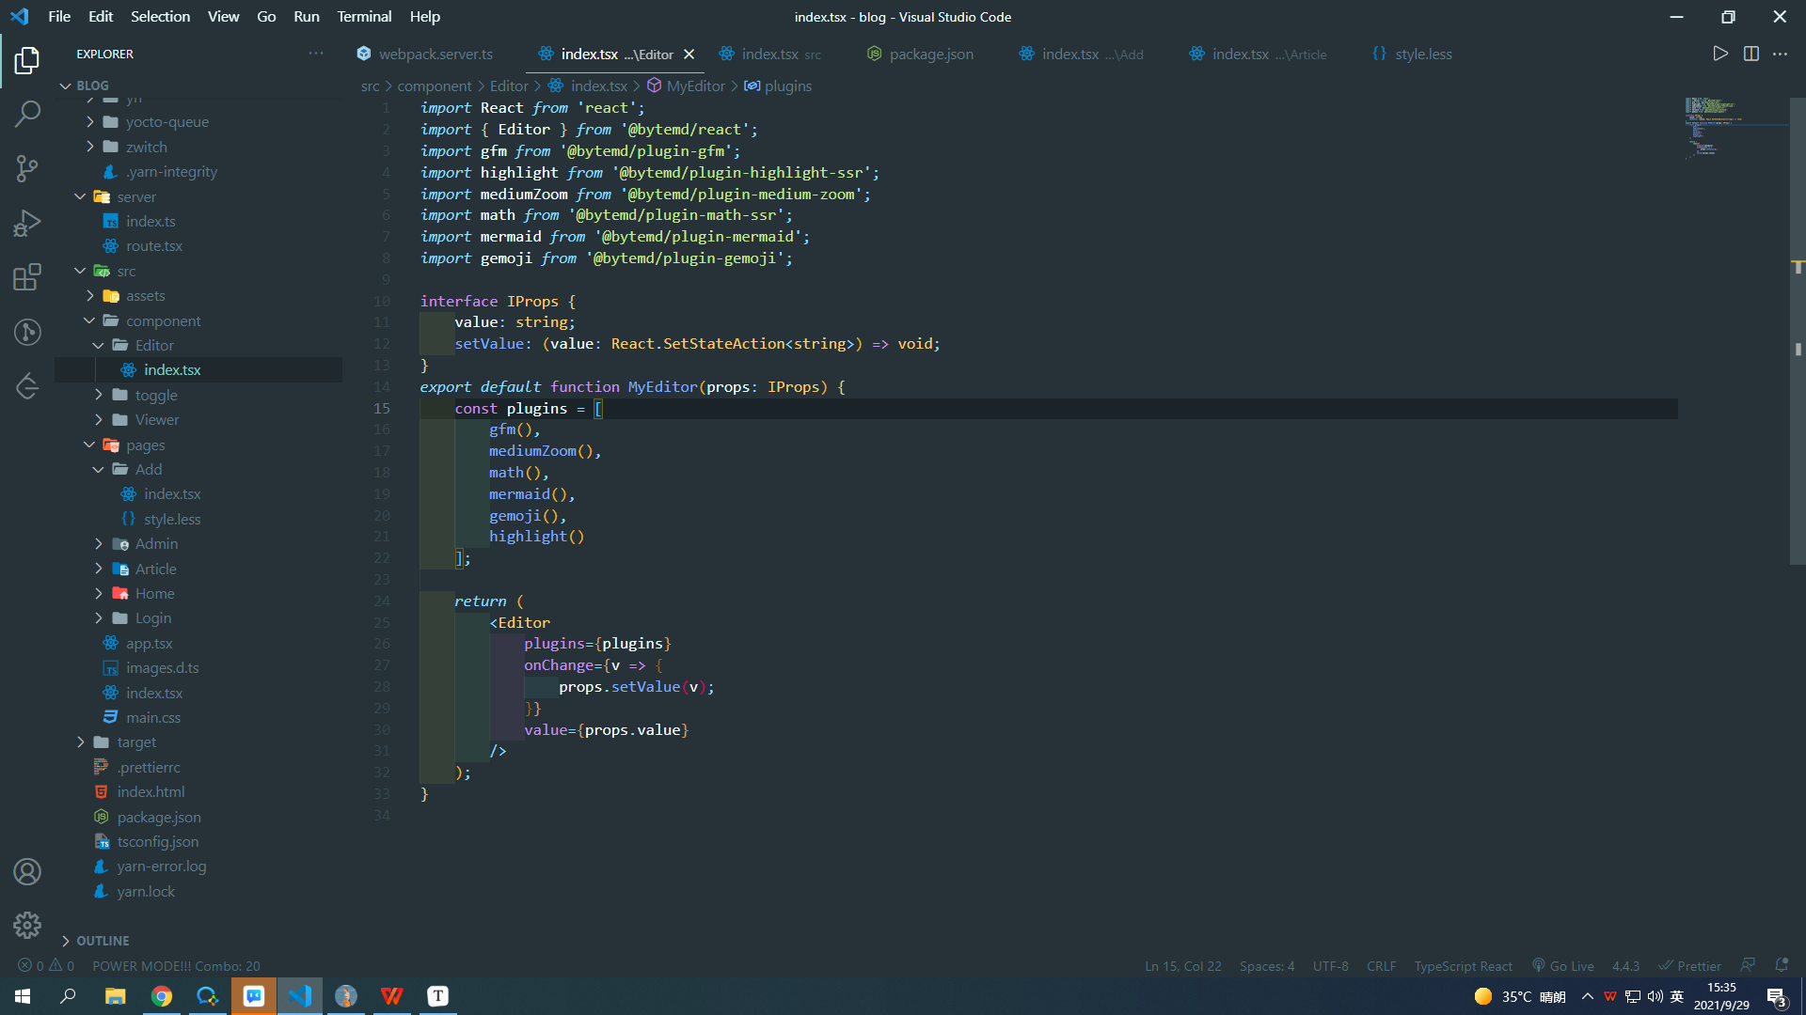The height and width of the screenshot is (1015, 1806).
Task: Expand the Admin folder
Action: 155,543
